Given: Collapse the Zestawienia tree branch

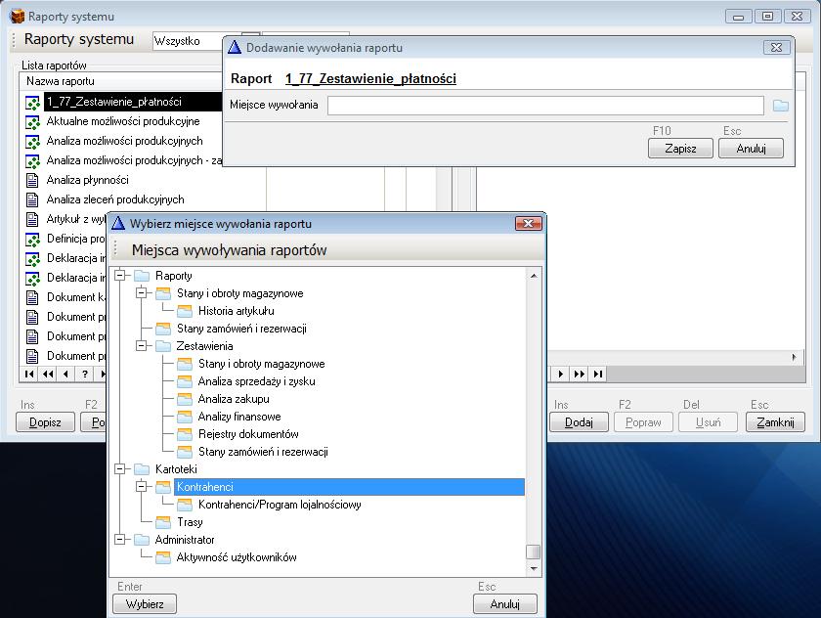Looking at the screenshot, I should pos(142,346).
